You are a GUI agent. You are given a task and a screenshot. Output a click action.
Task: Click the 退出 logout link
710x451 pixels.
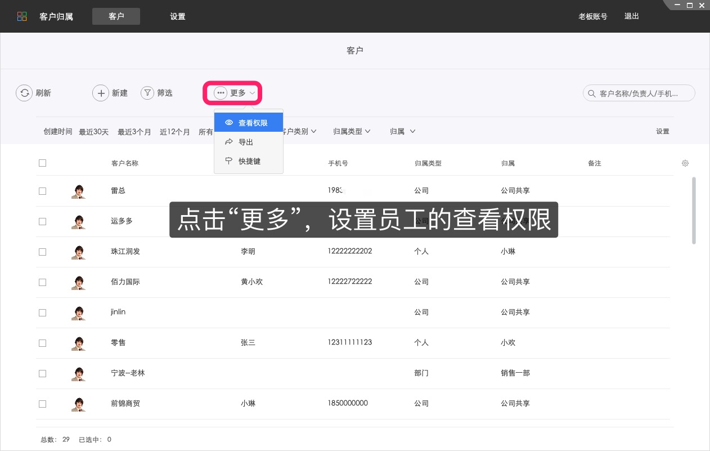631,16
